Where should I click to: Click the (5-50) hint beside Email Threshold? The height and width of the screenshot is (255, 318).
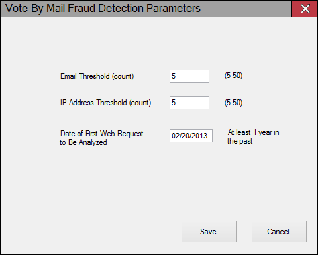tap(233, 76)
